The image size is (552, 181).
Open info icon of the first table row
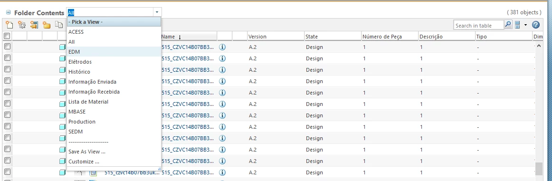tap(222, 47)
